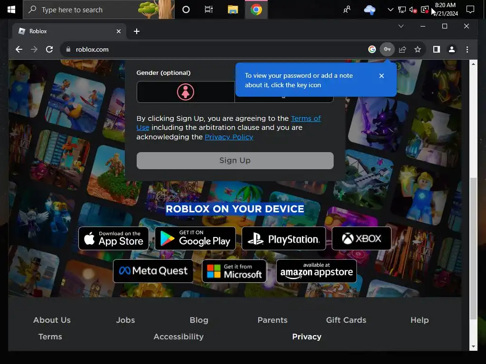Viewport: 486px width, 364px height.
Task: Click the Sign Up button
Action: pos(235,160)
